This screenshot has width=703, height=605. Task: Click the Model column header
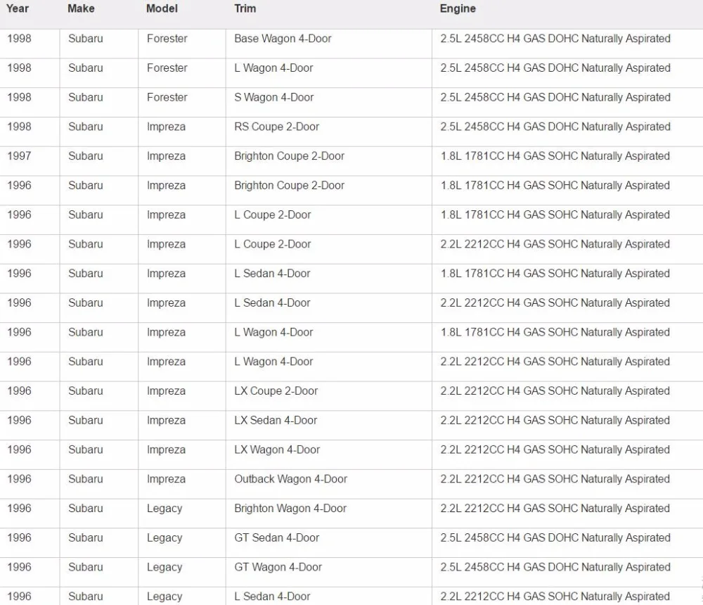[162, 8]
